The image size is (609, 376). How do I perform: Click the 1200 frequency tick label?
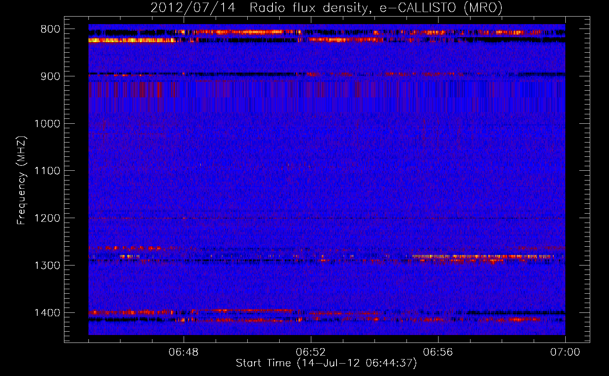47,218
